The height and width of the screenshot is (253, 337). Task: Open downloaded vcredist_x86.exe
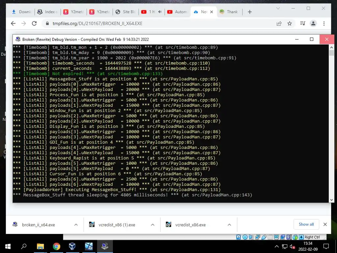190,225
